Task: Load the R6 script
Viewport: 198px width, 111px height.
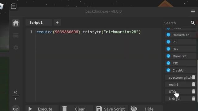Action: pyautogui.click(x=181, y=42)
